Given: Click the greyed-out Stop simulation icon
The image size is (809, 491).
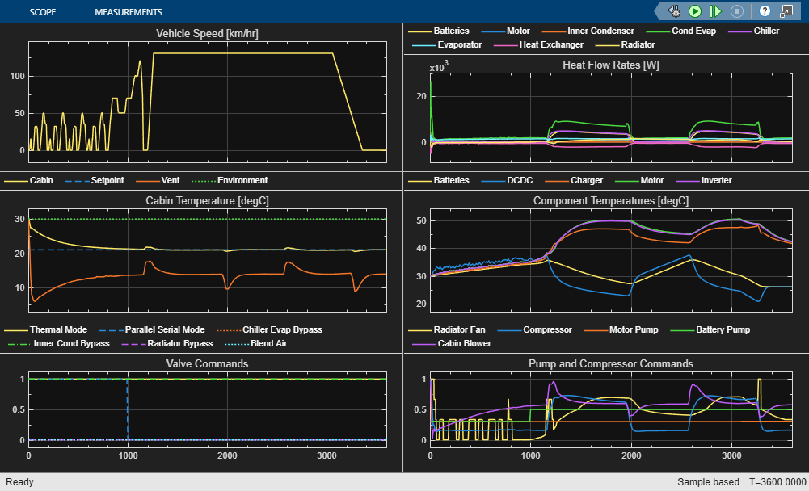Looking at the screenshot, I should (736, 11).
